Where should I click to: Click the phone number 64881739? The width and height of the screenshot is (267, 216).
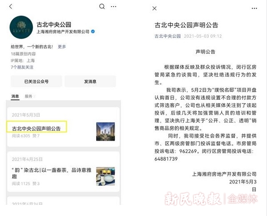tap(166, 159)
